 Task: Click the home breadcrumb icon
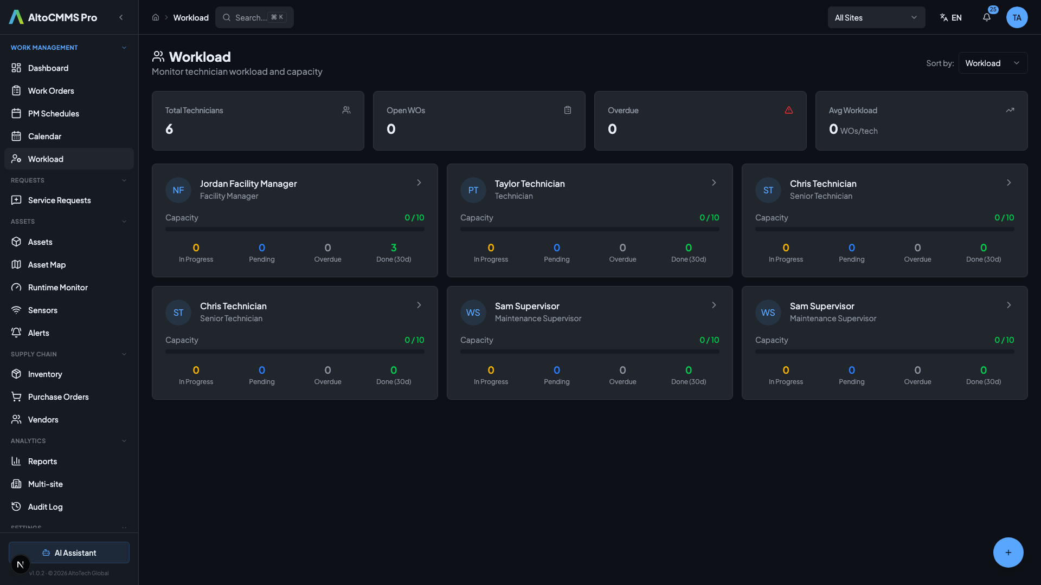tap(156, 17)
